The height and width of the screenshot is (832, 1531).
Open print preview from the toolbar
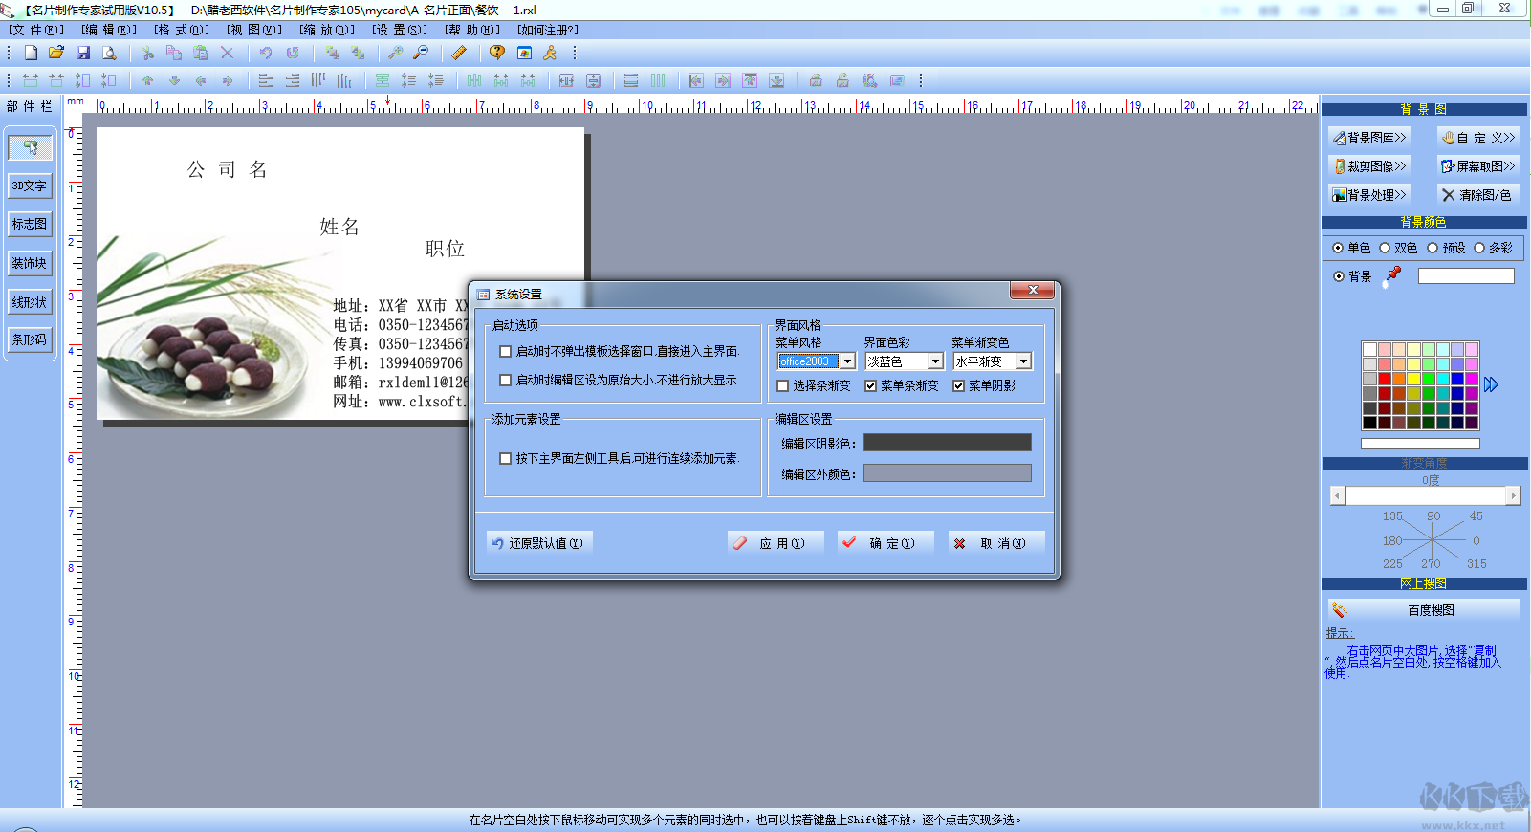point(110,54)
